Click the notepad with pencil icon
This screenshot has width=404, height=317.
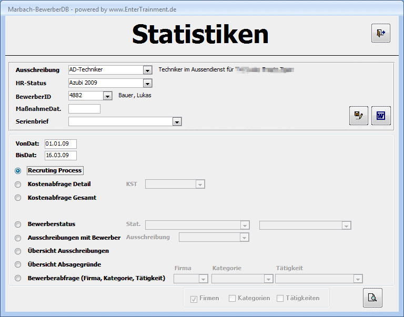[358, 115]
